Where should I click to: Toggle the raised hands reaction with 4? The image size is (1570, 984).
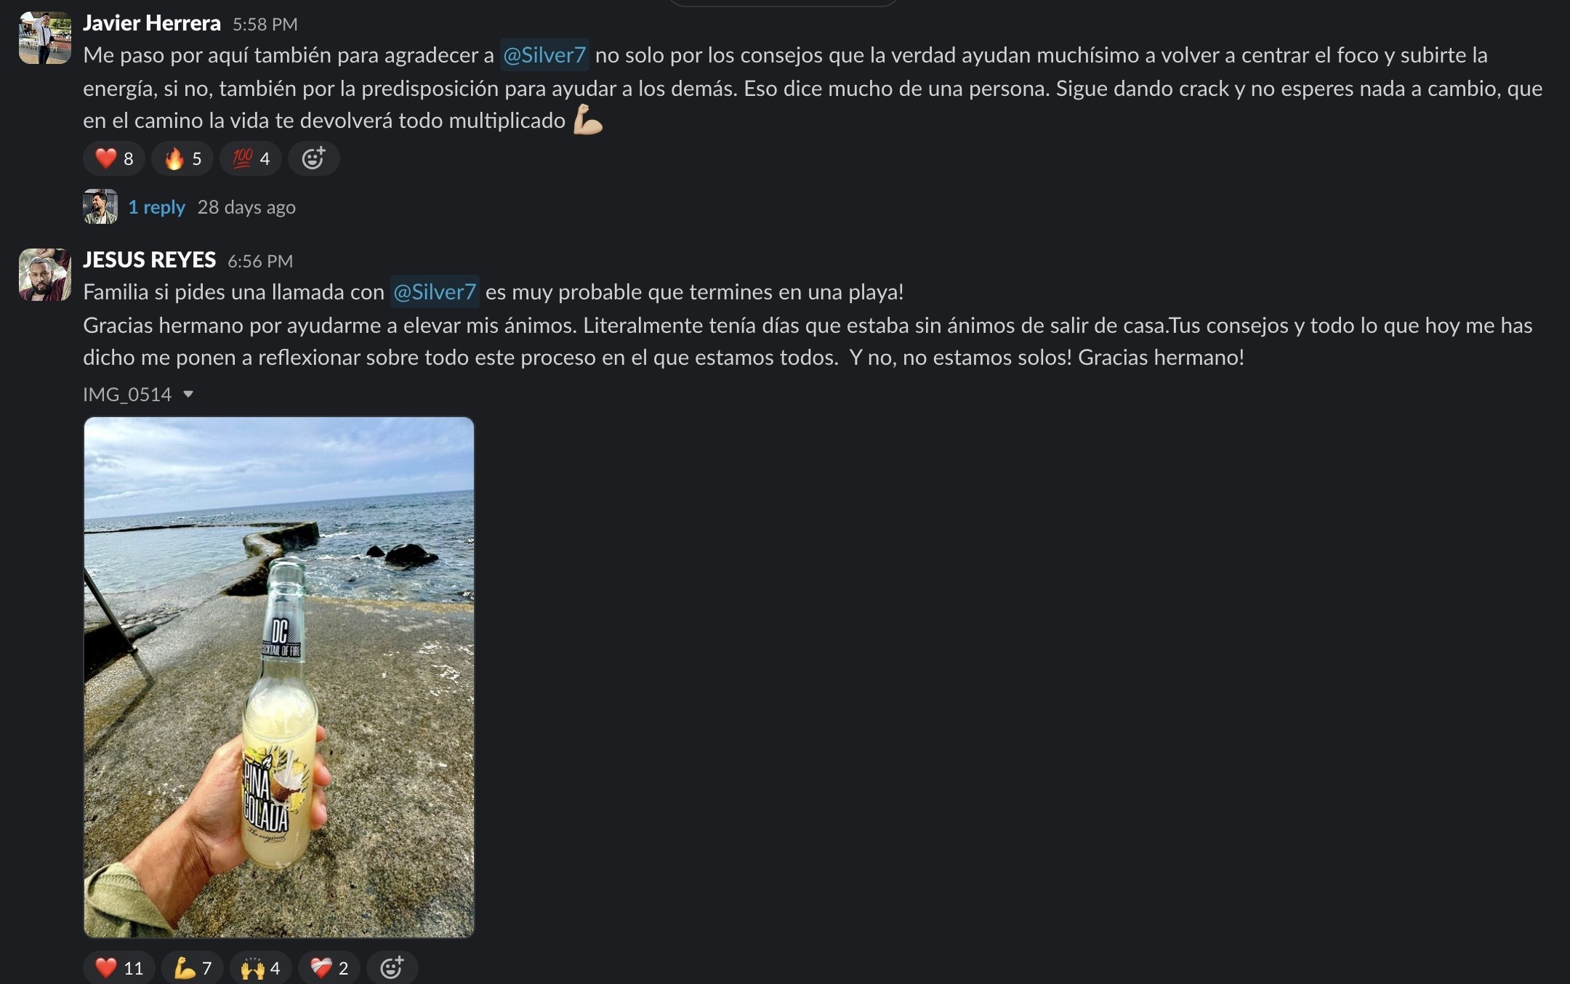tap(261, 967)
